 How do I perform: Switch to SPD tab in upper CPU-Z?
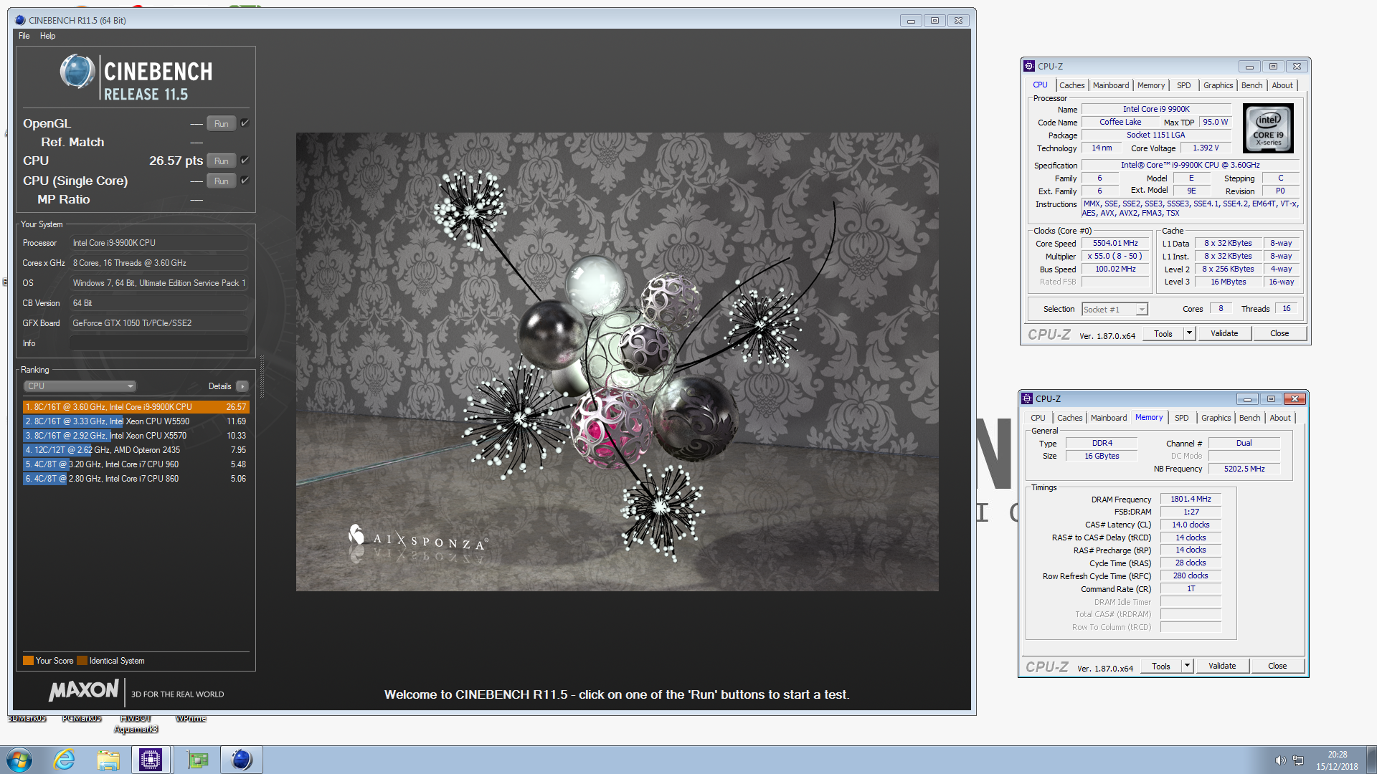click(x=1184, y=85)
